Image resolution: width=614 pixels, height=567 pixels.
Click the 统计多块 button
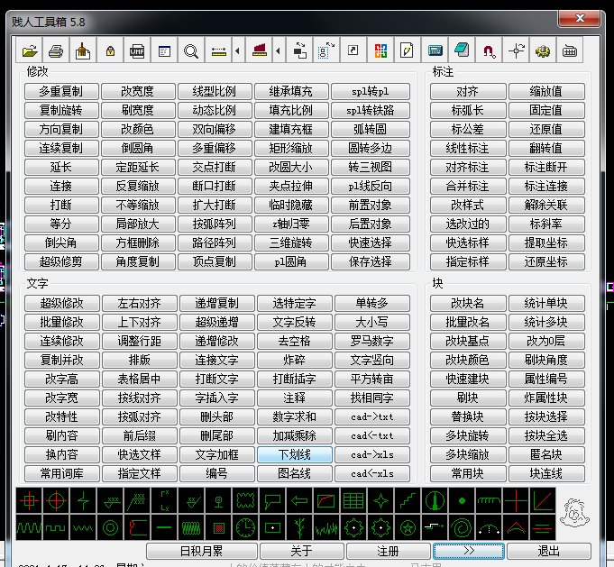tap(546, 323)
